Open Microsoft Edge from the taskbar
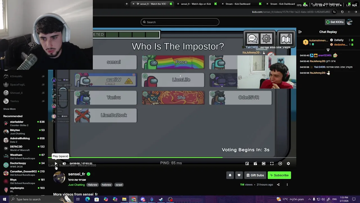The width and height of the screenshot is (360, 203). click(87, 199)
